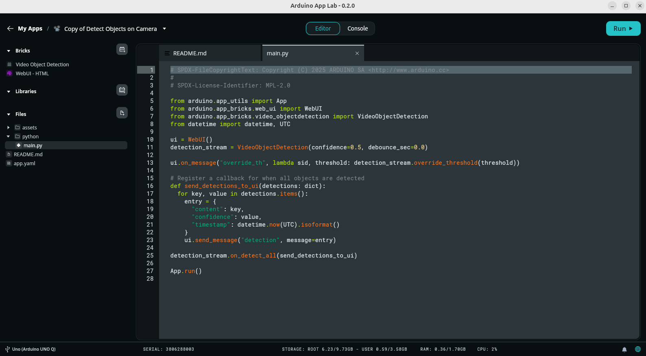
Task: Click line number 16 in gutter
Action: coord(150,186)
